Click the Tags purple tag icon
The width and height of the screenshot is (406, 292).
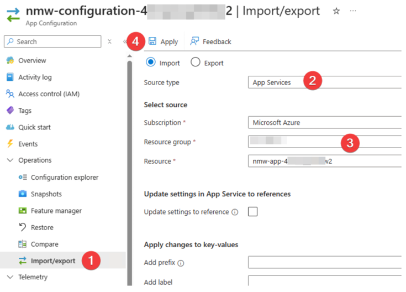pos(10,110)
